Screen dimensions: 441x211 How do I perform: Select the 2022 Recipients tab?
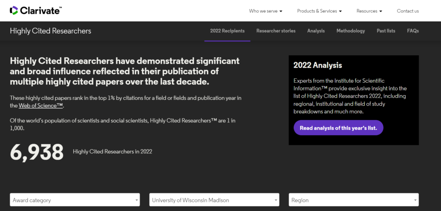click(x=227, y=31)
